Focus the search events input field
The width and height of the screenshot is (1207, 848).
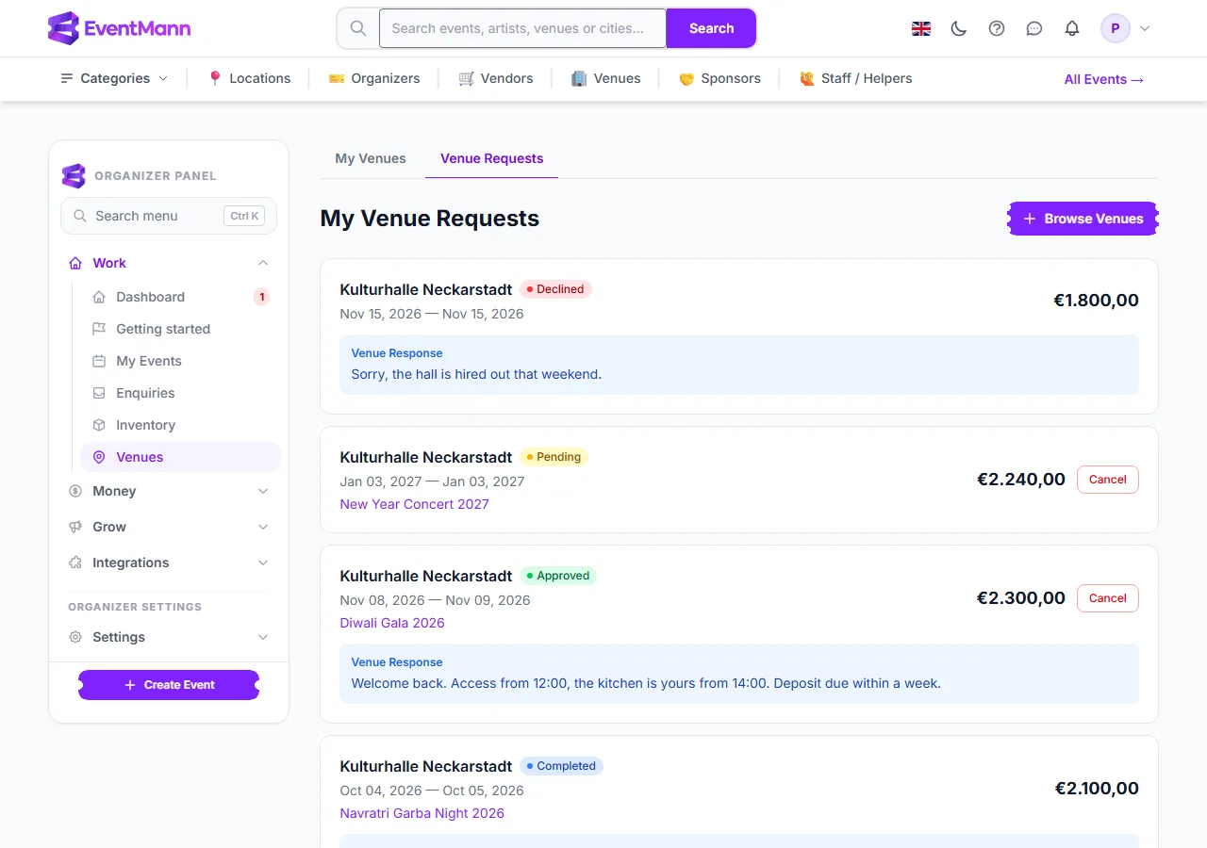pos(522,28)
